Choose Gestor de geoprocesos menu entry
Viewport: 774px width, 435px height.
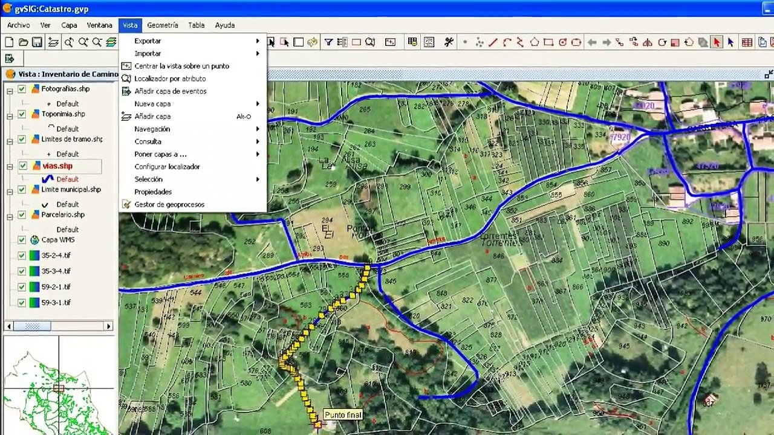click(192, 205)
